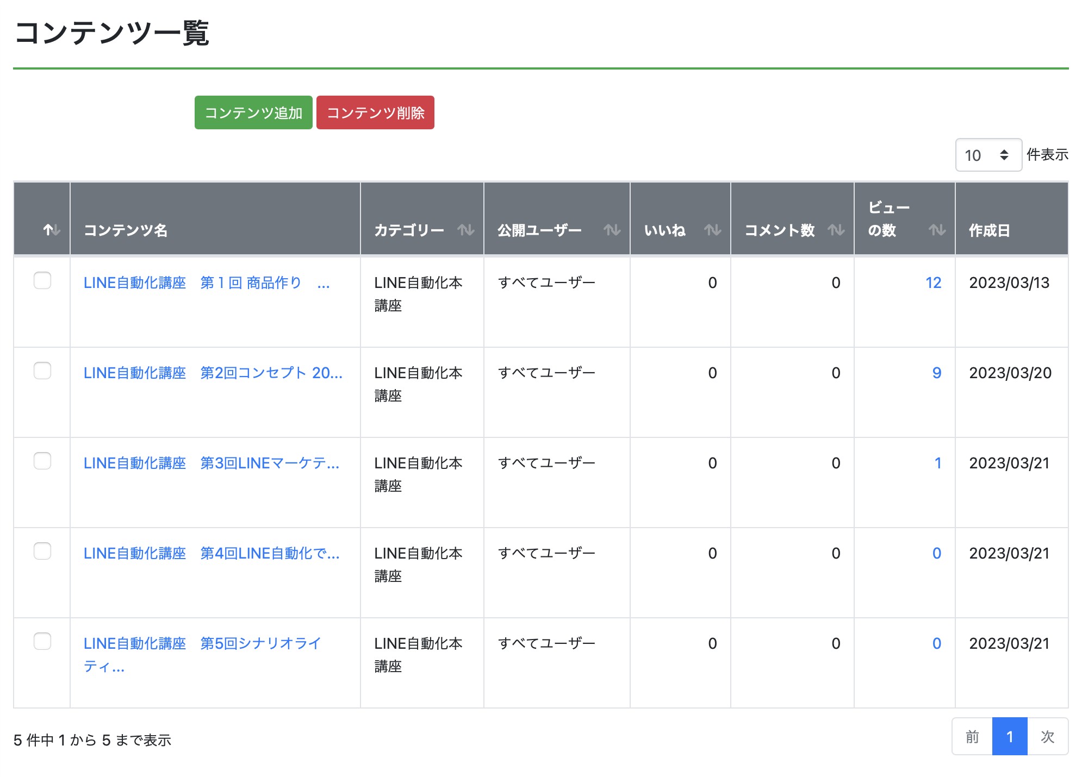
Task: Sort by ビューの数 column arrows
Action: [937, 230]
